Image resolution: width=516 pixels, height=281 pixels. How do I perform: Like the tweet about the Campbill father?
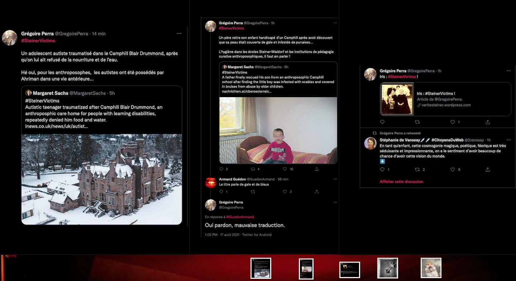point(285,169)
